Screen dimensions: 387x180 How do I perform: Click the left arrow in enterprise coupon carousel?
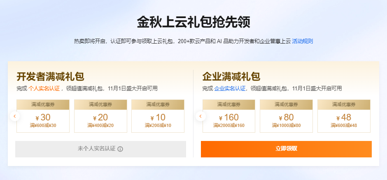pos(200,116)
